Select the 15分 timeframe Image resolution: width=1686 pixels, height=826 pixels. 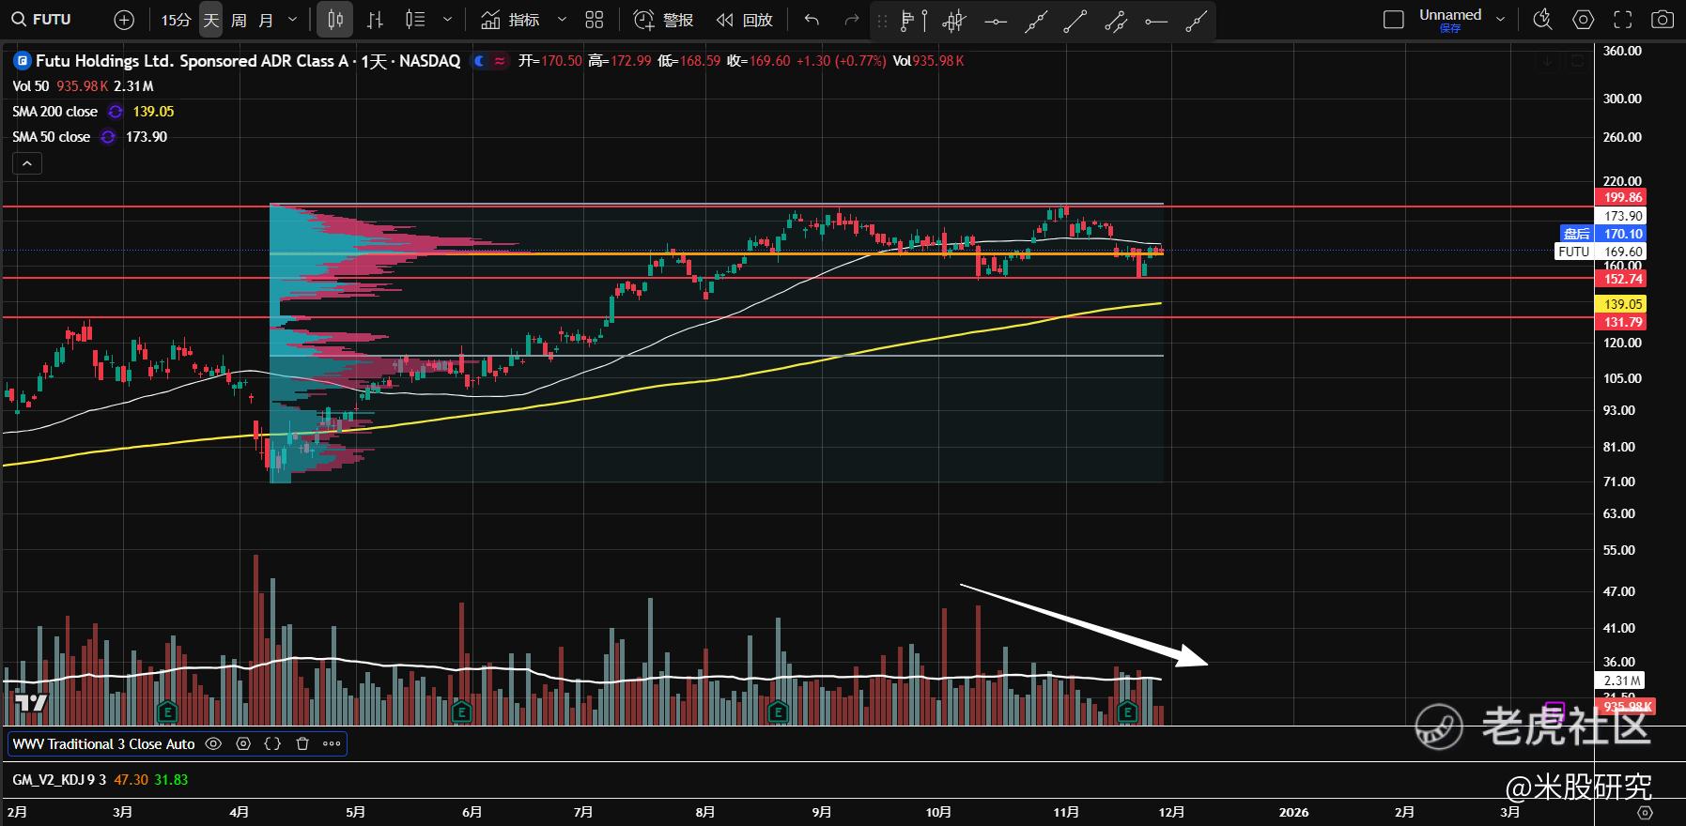(176, 19)
